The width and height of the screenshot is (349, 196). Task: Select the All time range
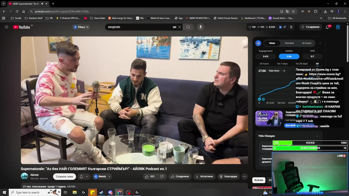317,64
